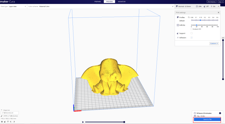The height and width of the screenshot is (124, 225).
Task: Switch to left view cube icon
Action: (x=11, y=122)
